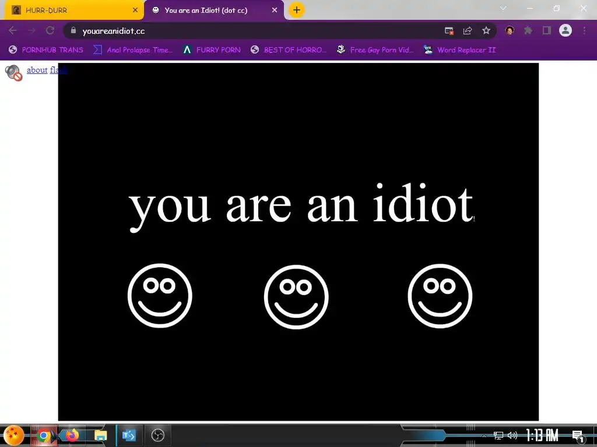Open a new tab with plus button

pos(297,10)
